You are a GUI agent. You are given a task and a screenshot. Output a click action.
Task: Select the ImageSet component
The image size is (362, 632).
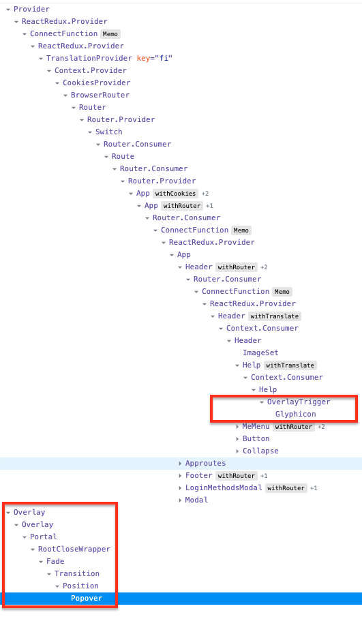[x=260, y=352]
